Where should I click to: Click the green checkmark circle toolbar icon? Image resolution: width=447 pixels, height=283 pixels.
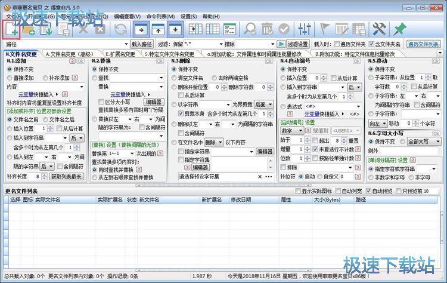coord(284,29)
